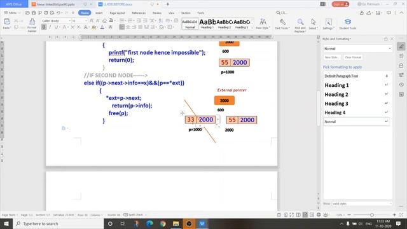Click the zoom out minus icon
Image resolution: width=407 pixels, height=229 pixels.
coord(349,215)
